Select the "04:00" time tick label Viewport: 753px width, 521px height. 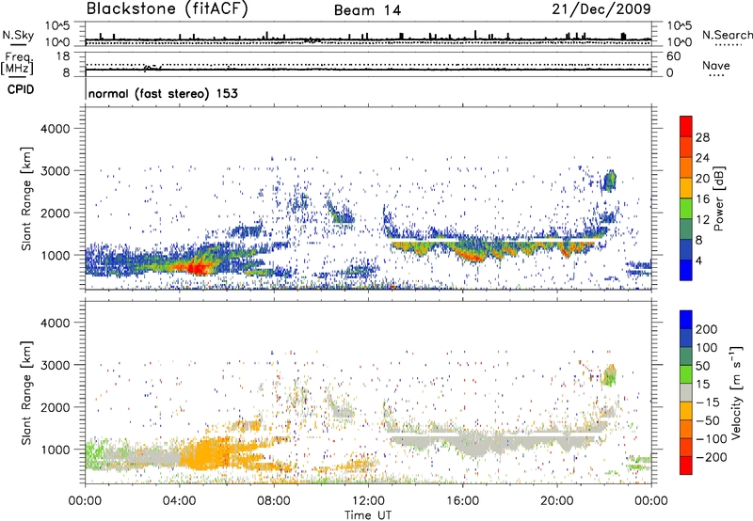point(179,501)
